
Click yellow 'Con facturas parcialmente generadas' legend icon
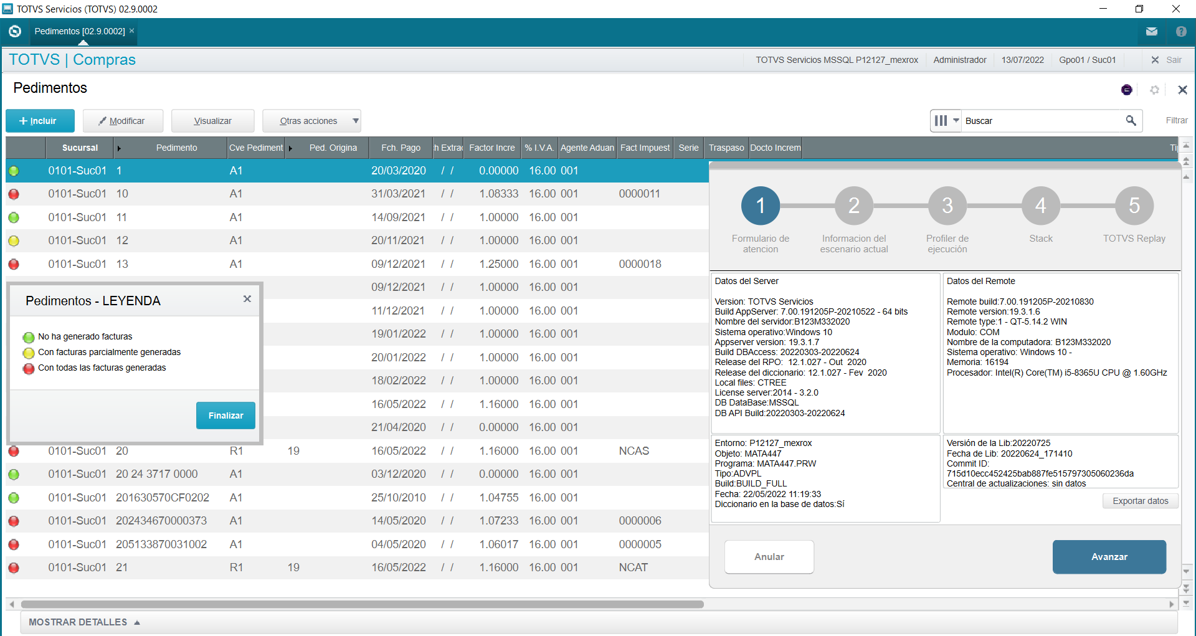pyautogui.click(x=29, y=353)
